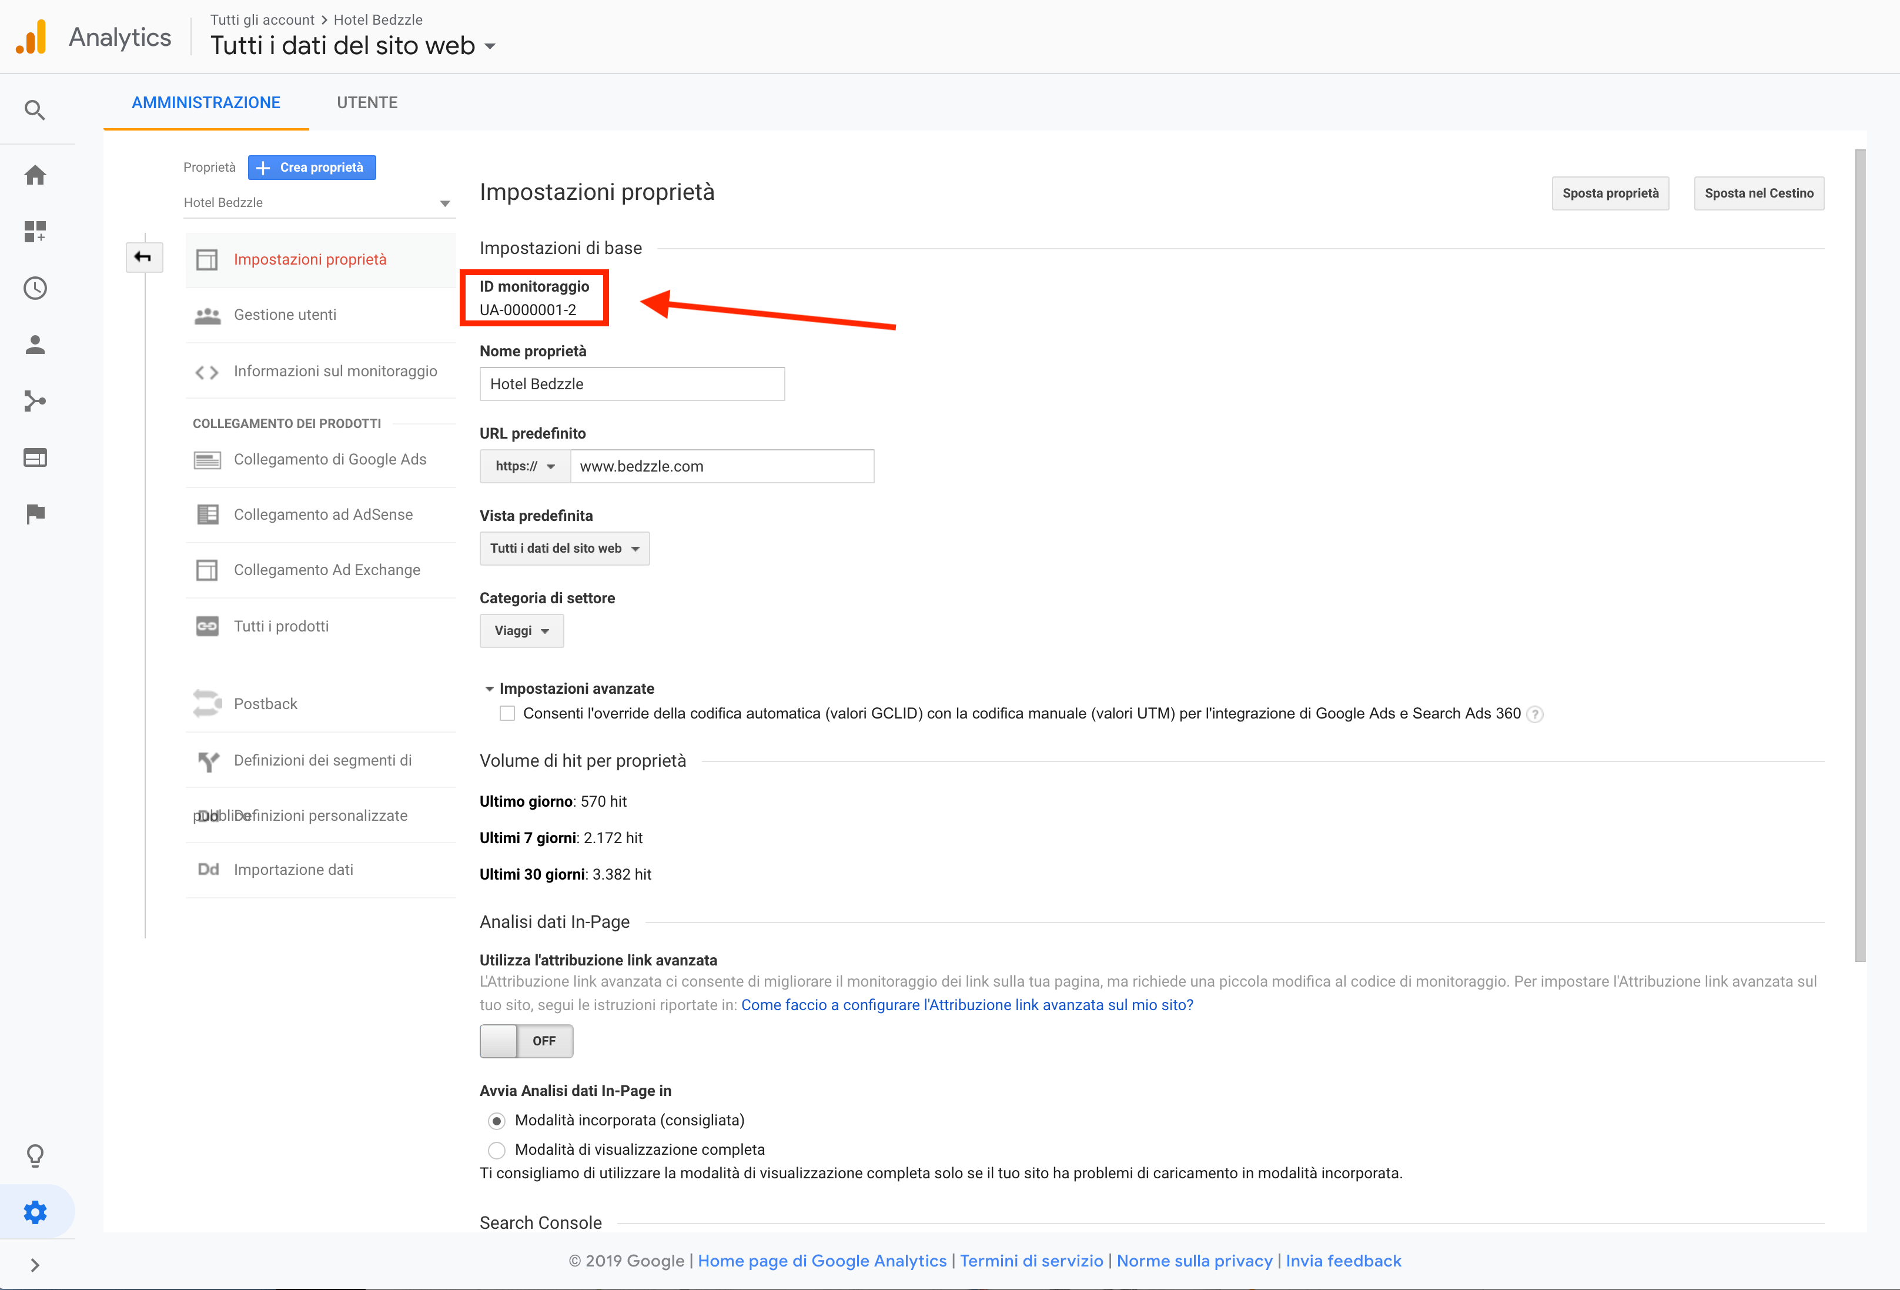Open Audience reports person icon
The width and height of the screenshot is (1900, 1290).
coord(35,344)
